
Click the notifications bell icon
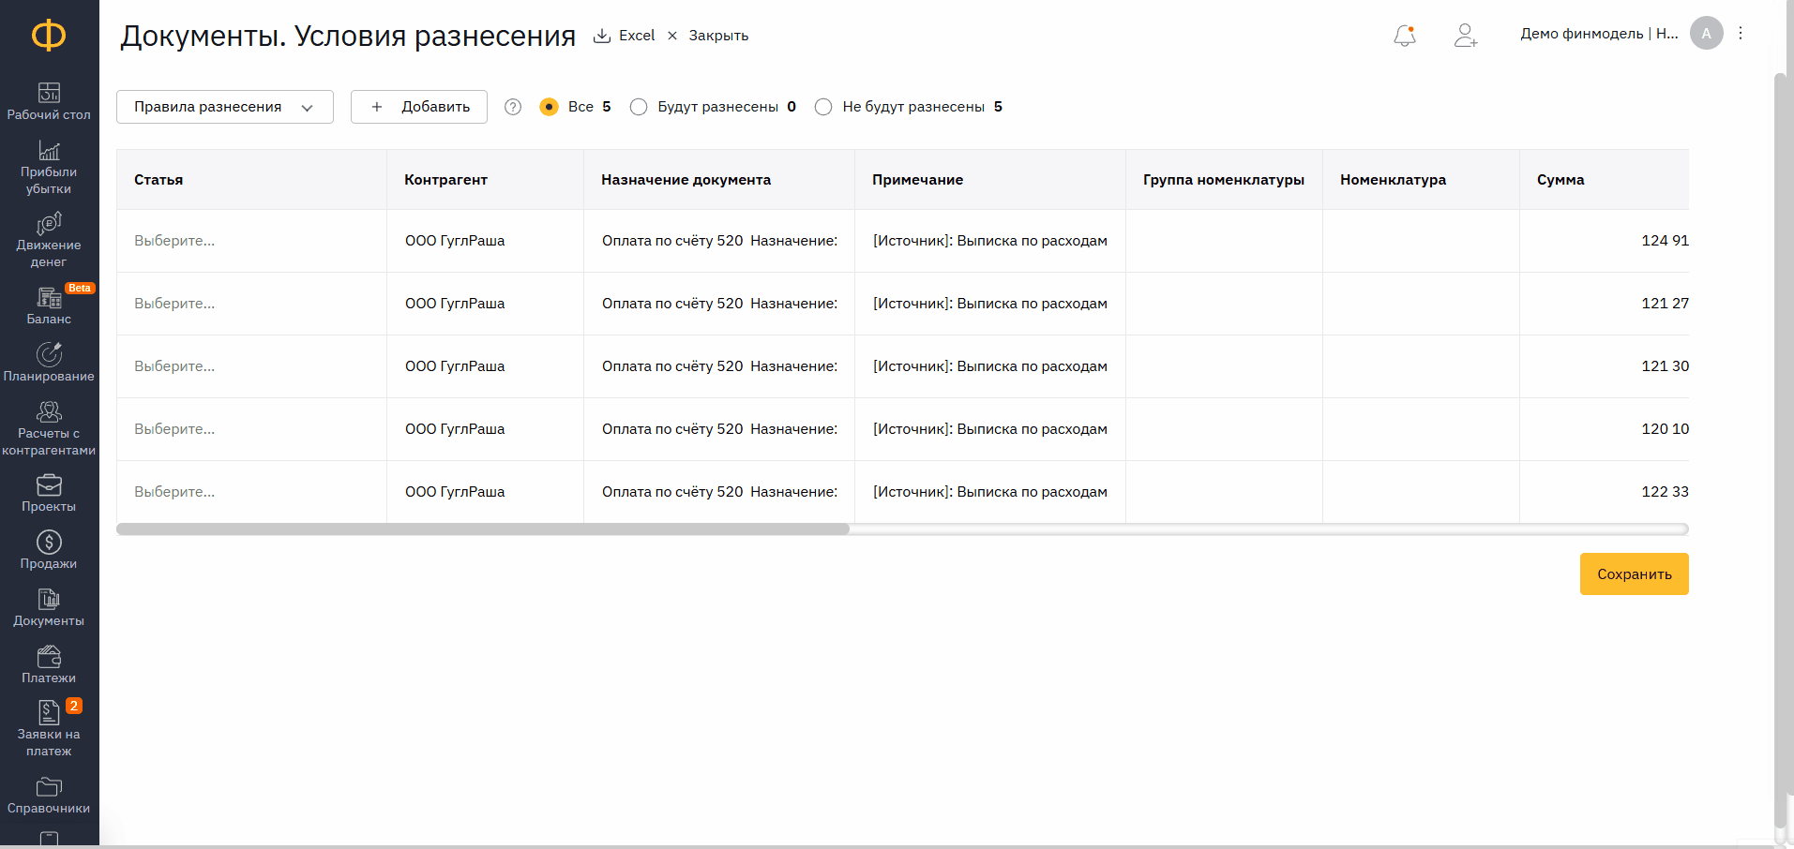coord(1404,36)
